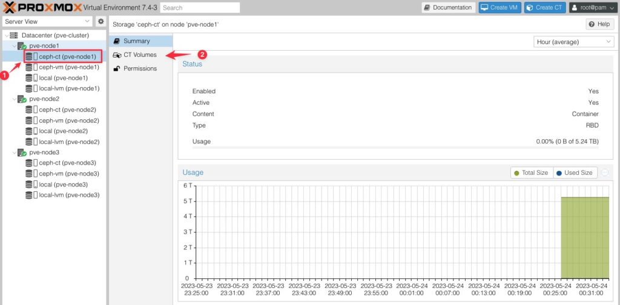
Task: Click the CT Volumes disk icon
Action: point(117,55)
